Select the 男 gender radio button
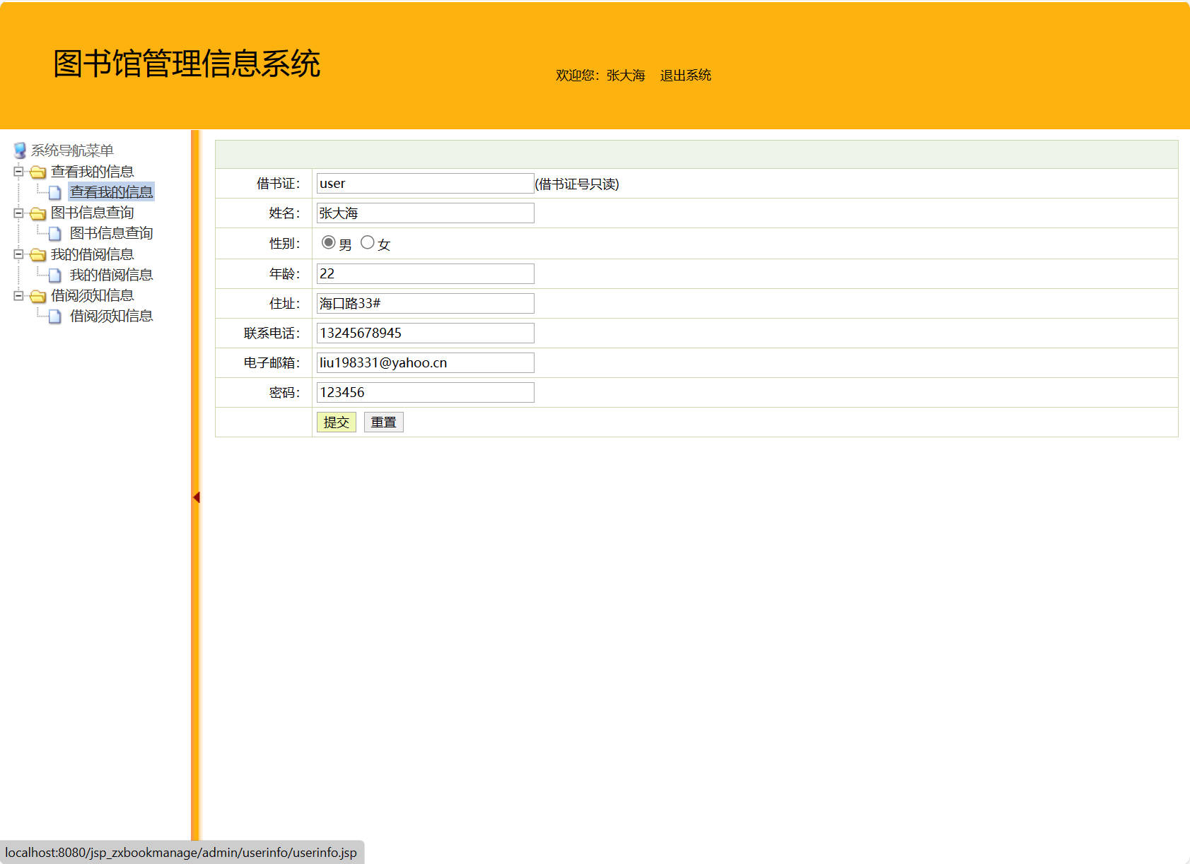Viewport: 1190px width, 864px height. point(328,242)
